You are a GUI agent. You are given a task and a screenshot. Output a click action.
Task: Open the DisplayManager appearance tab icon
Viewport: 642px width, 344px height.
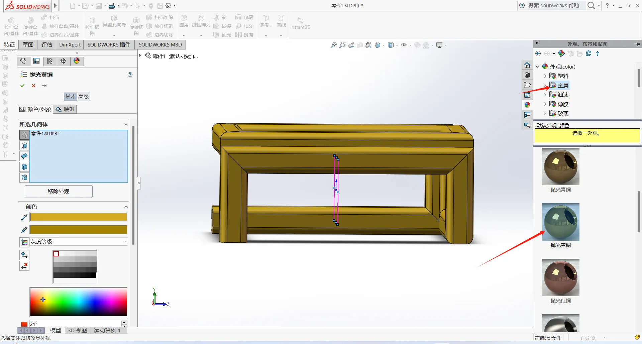click(x=77, y=61)
